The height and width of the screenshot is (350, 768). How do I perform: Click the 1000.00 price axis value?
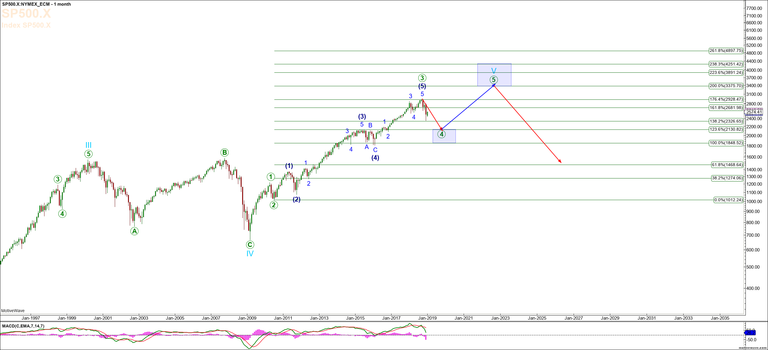point(754,202)
